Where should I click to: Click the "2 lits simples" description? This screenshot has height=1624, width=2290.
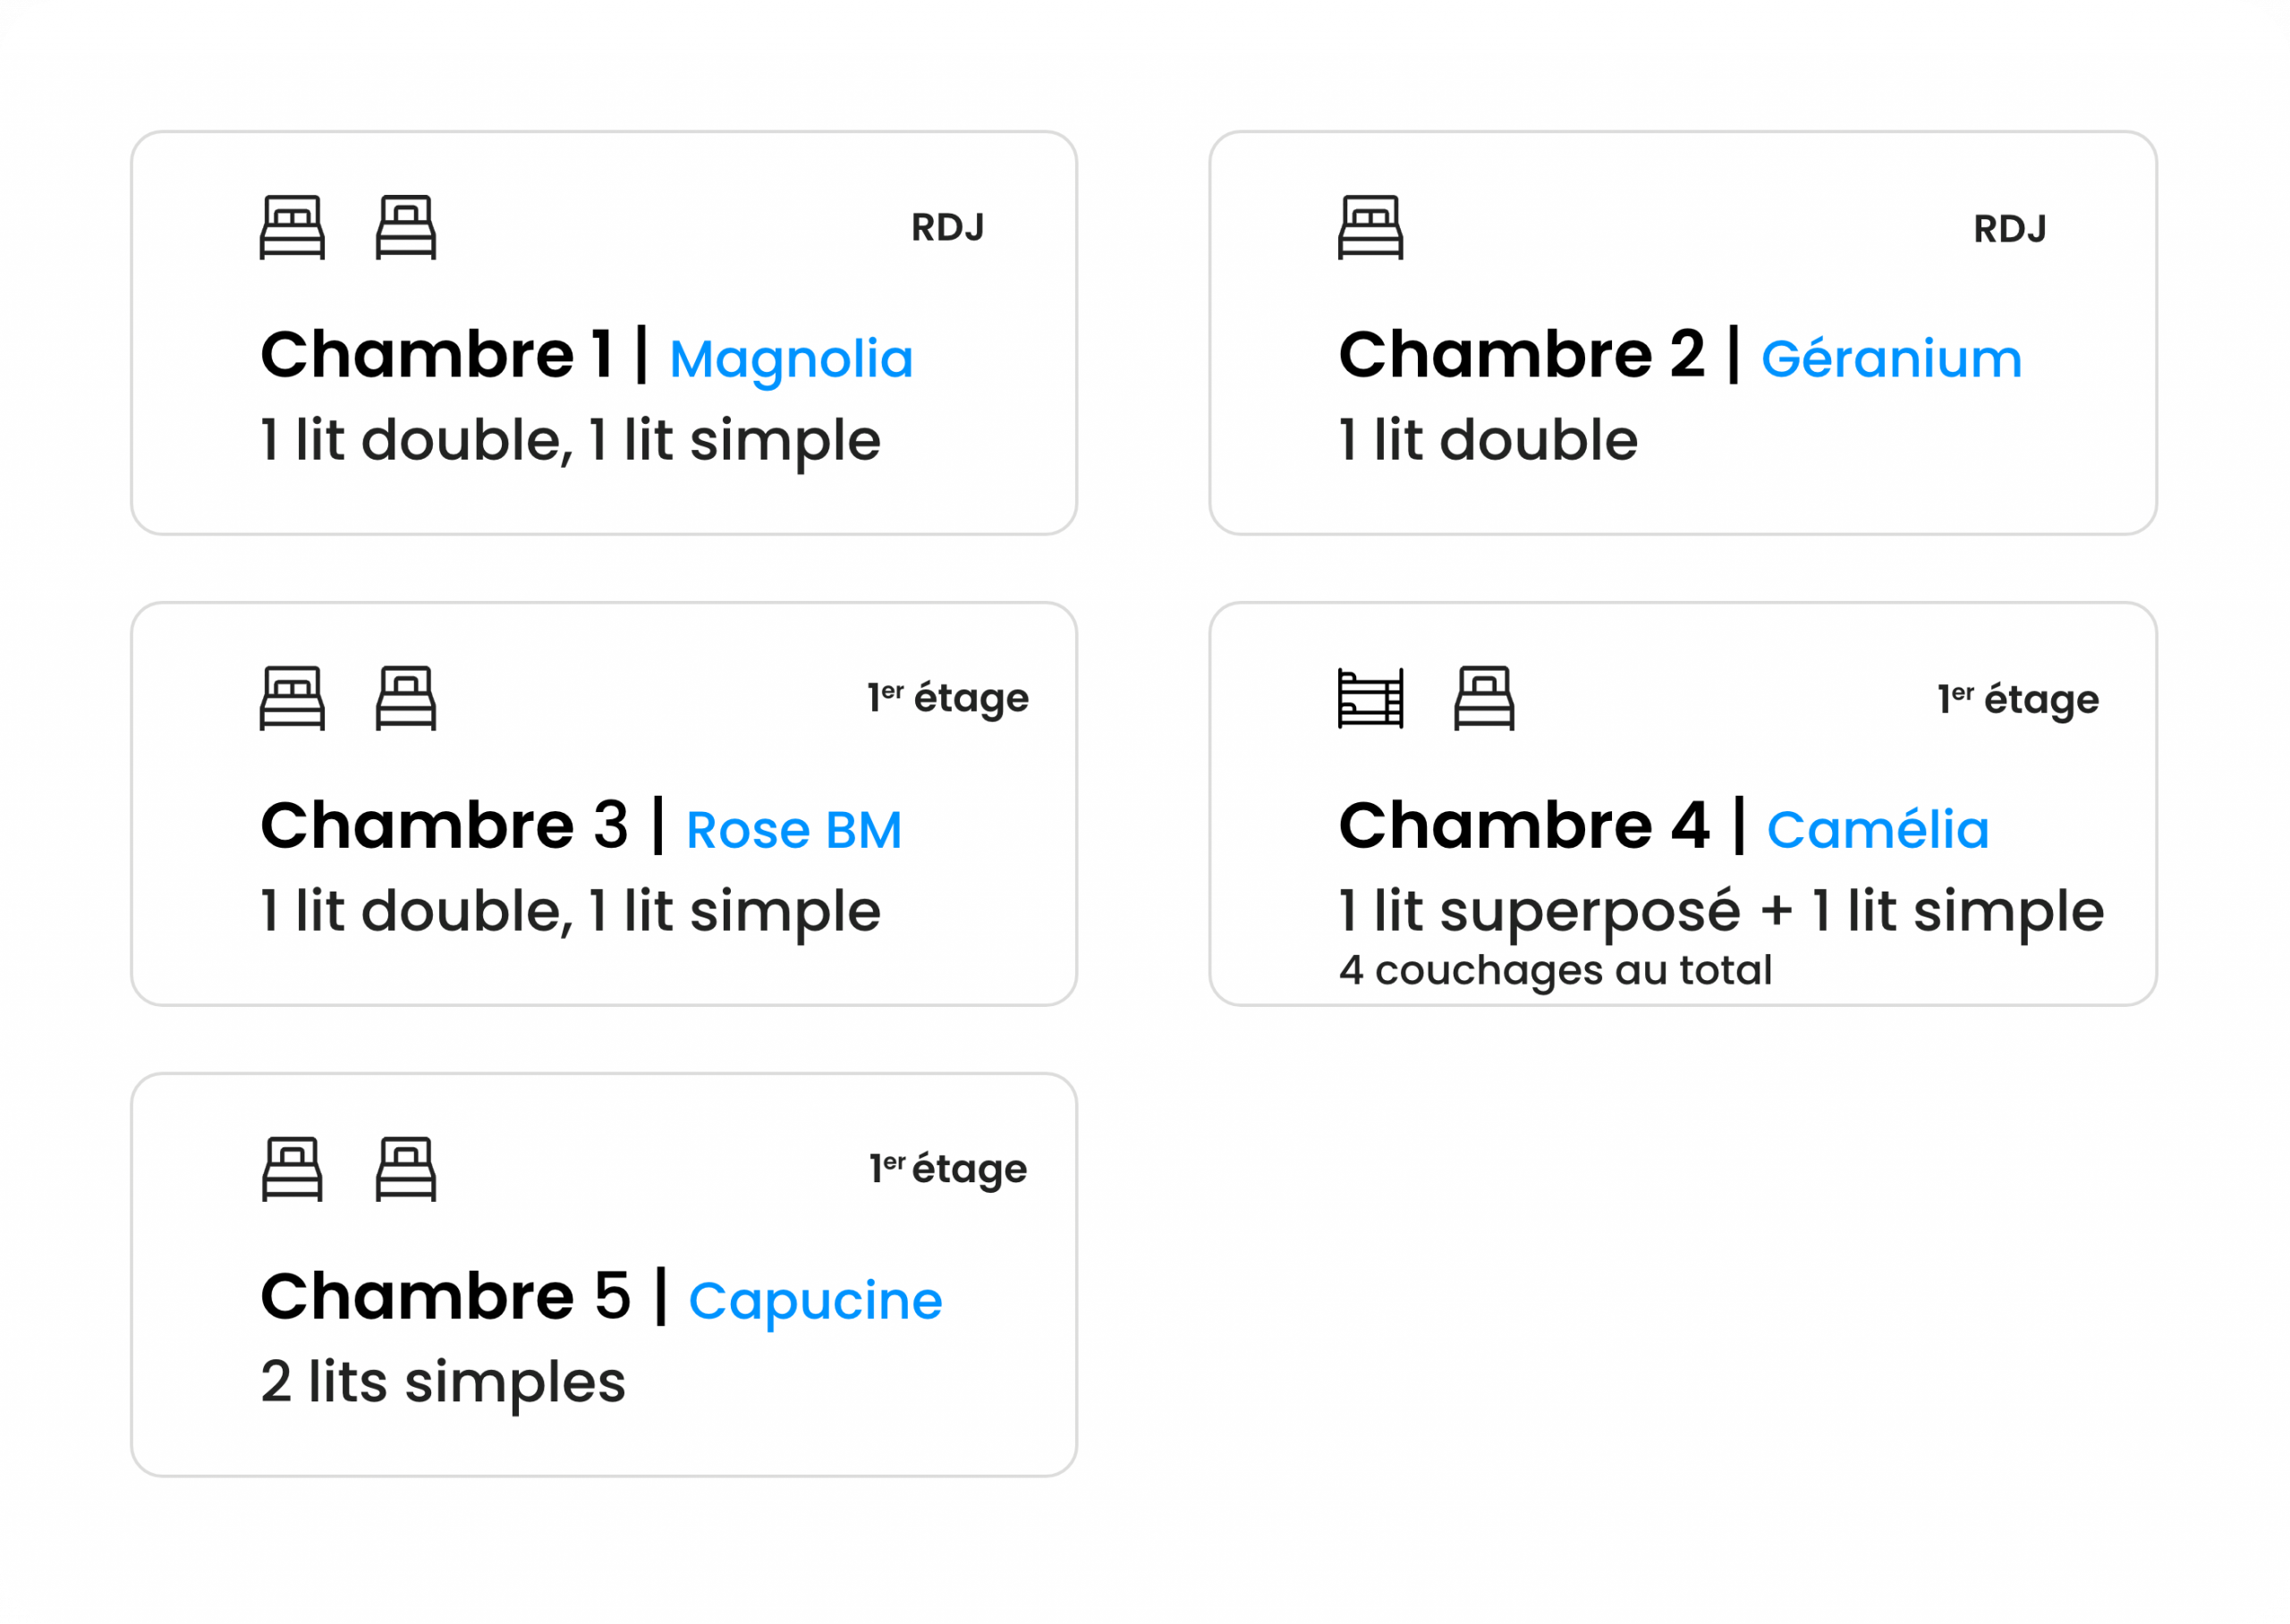coord(443,1382)
